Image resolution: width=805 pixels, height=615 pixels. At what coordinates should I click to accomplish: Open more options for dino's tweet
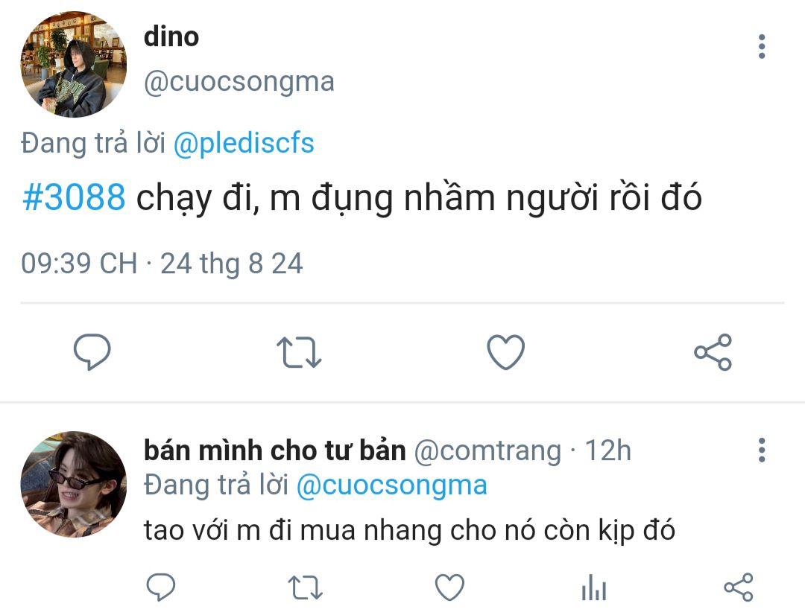[x=762, y=47]
